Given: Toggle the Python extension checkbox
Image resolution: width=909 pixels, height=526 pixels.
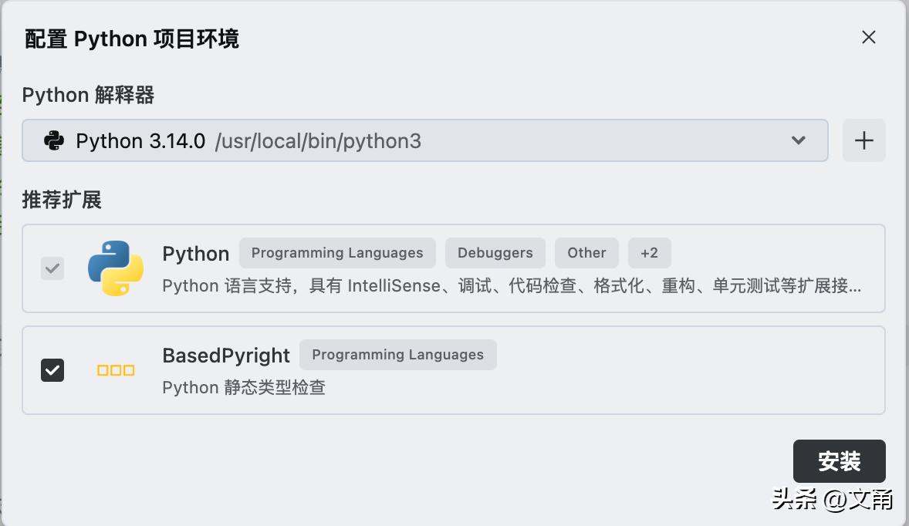Looking at the screenshot, I should coord(52,268).
